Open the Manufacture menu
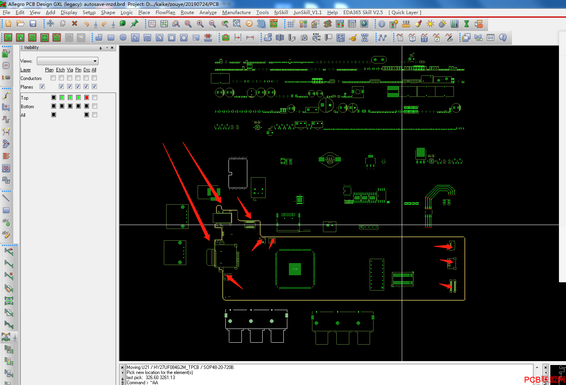Viewport: 566px width, 385px height. (236, 13)
